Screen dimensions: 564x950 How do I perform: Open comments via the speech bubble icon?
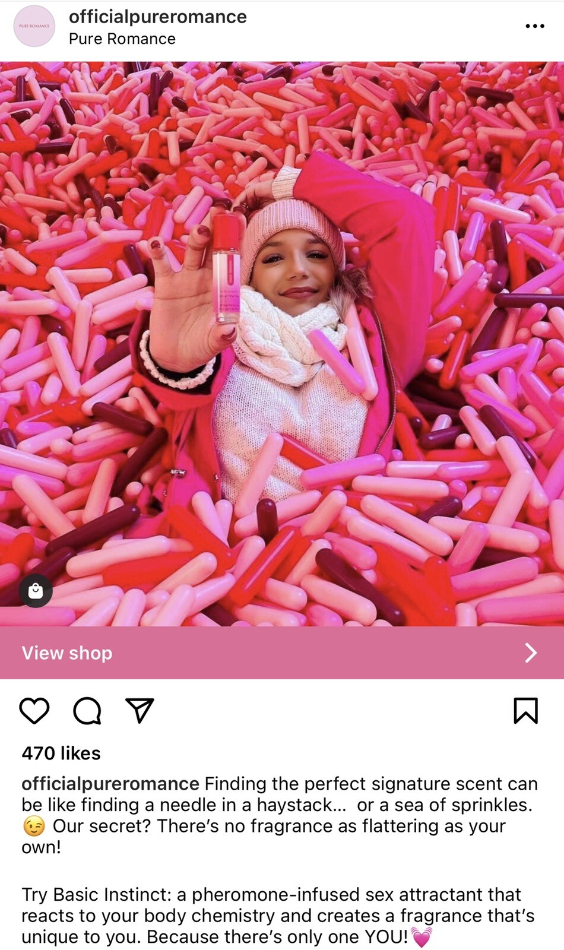(x=87, y=711)
